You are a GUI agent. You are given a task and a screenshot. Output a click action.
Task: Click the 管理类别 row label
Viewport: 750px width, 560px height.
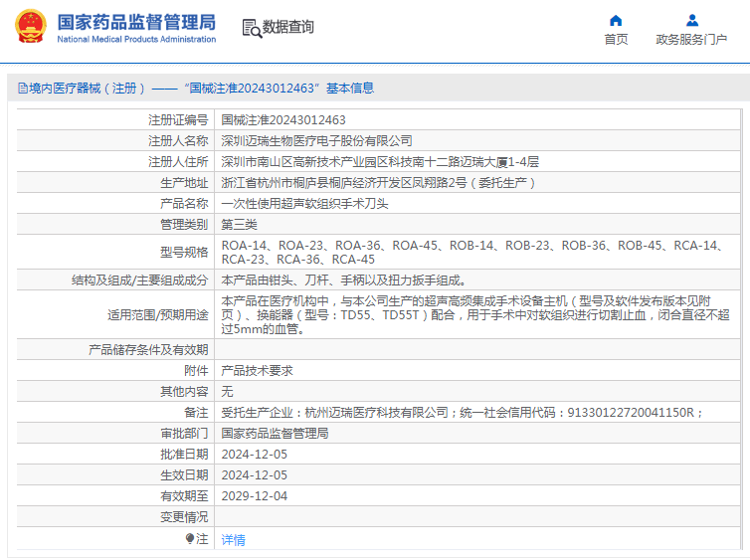tap(184, 225)
